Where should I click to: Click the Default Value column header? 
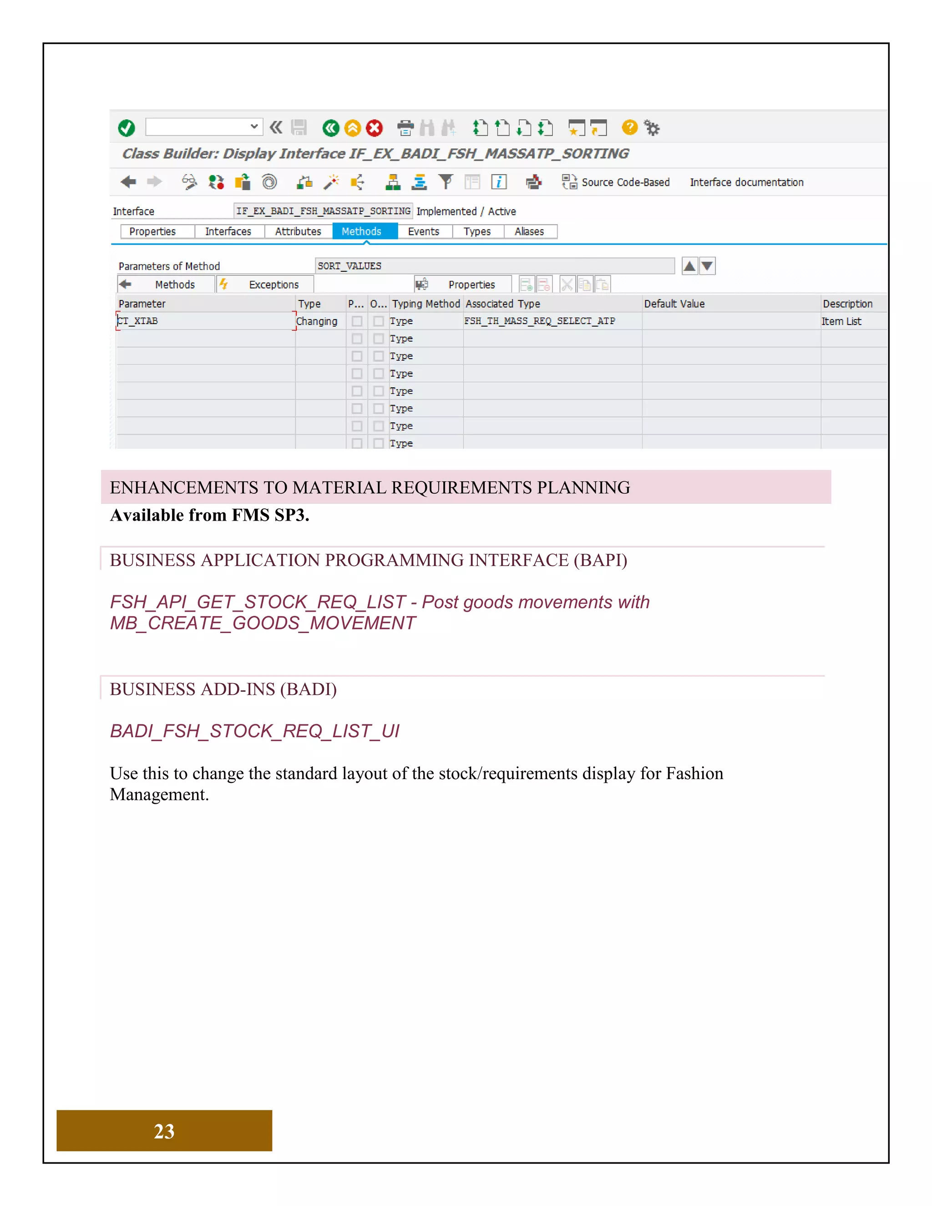coord(731,304)
